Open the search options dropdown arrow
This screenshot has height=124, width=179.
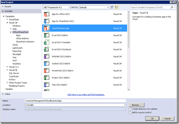click(x=174, y=7)
